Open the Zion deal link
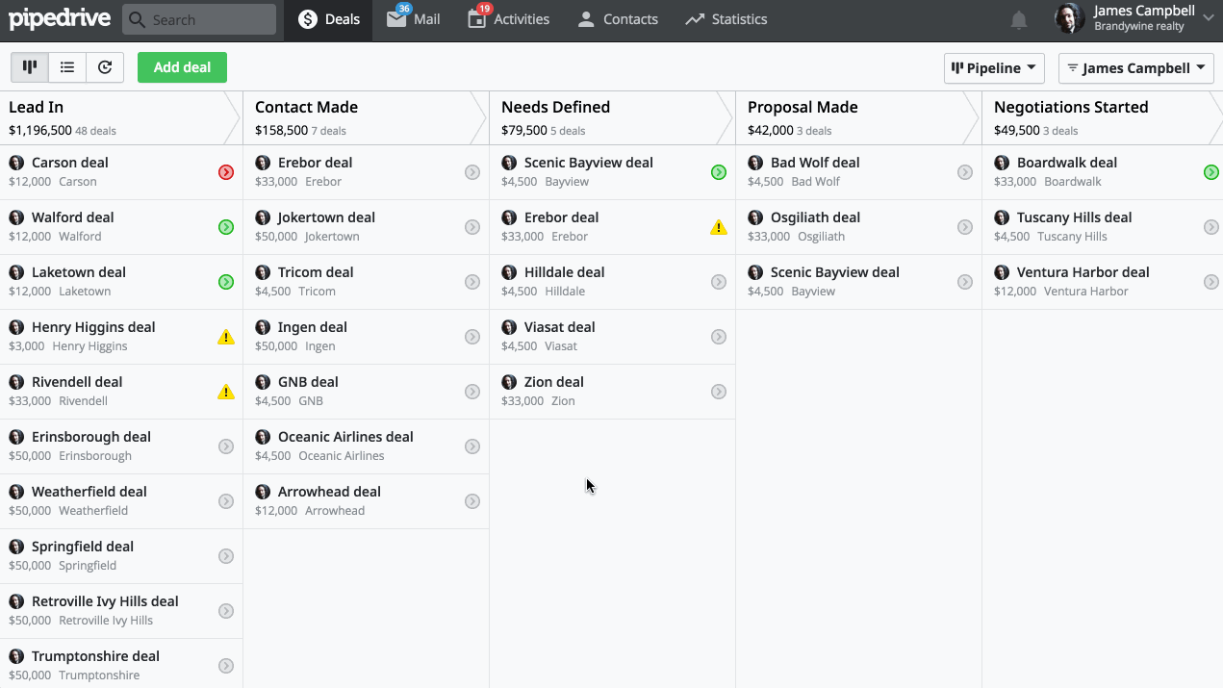The height and width of the screenshot is (688, 1223). [554, 382]
